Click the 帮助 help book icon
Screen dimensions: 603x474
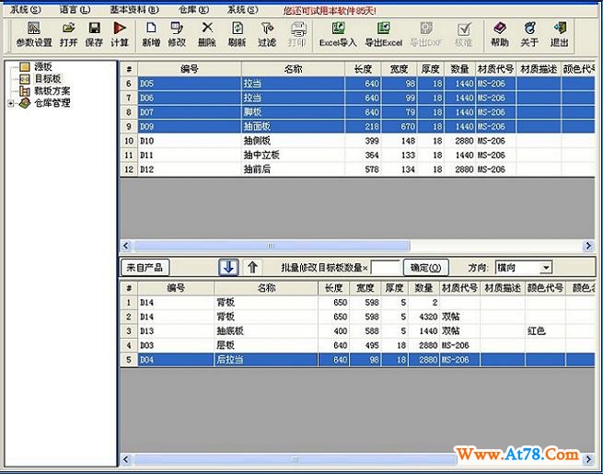click(499, 34)
